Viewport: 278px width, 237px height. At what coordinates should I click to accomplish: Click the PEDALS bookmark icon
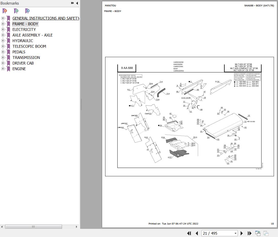[x=8, y=52]
